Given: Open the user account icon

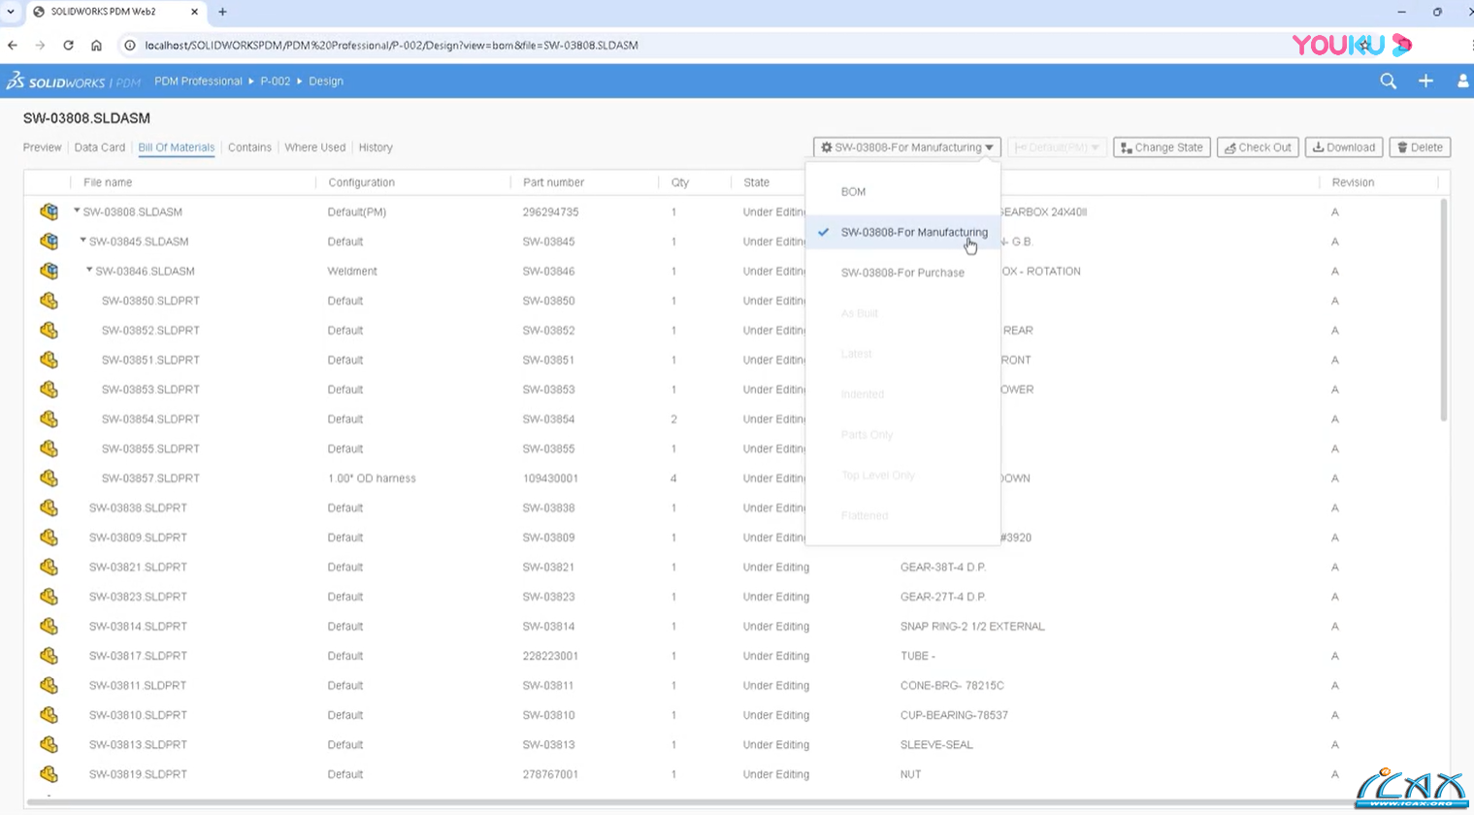Looking at the screenshot, I should pos(1462,81).
